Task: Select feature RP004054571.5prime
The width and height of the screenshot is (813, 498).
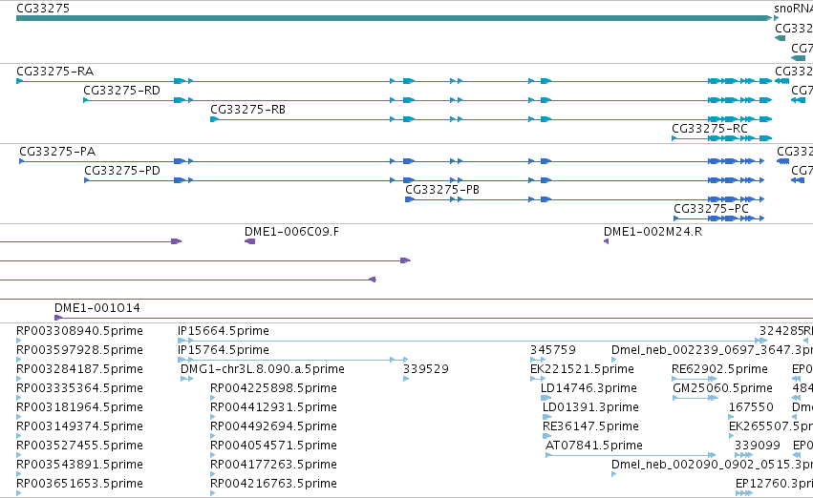Action: [x=274, y=446]
